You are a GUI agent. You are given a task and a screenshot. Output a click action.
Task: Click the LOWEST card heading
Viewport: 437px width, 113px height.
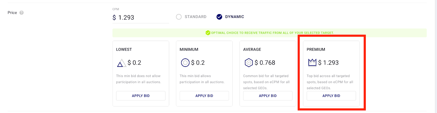(124, 49)
